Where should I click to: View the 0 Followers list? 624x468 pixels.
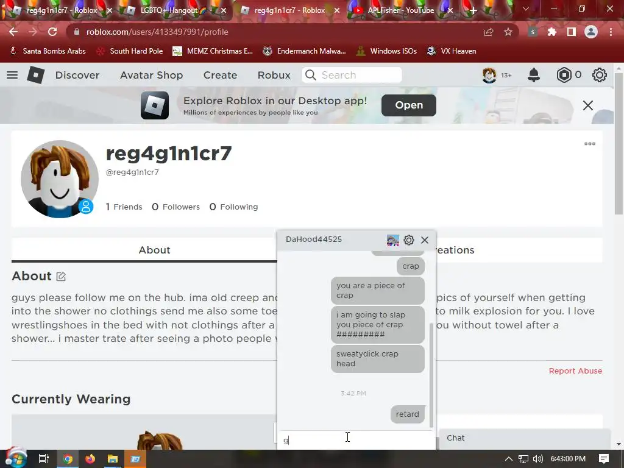(x=176, y=207)
